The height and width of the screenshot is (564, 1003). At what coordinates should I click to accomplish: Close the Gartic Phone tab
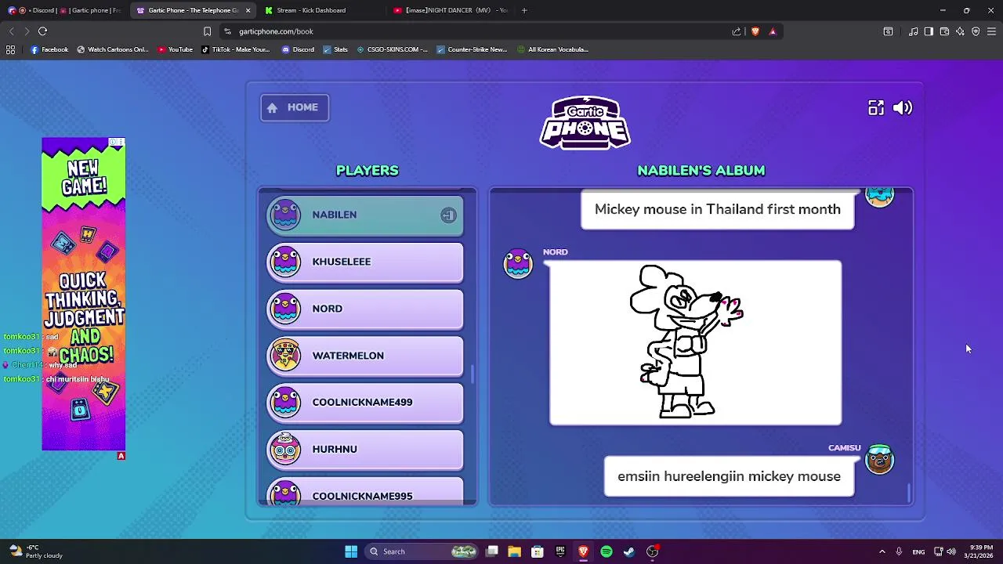pyautogui.click(x=248, y=10)
